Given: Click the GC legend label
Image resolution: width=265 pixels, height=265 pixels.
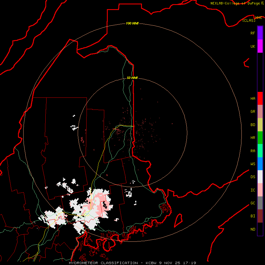Looking at the screenshot, I should click(x=253, y=203).
